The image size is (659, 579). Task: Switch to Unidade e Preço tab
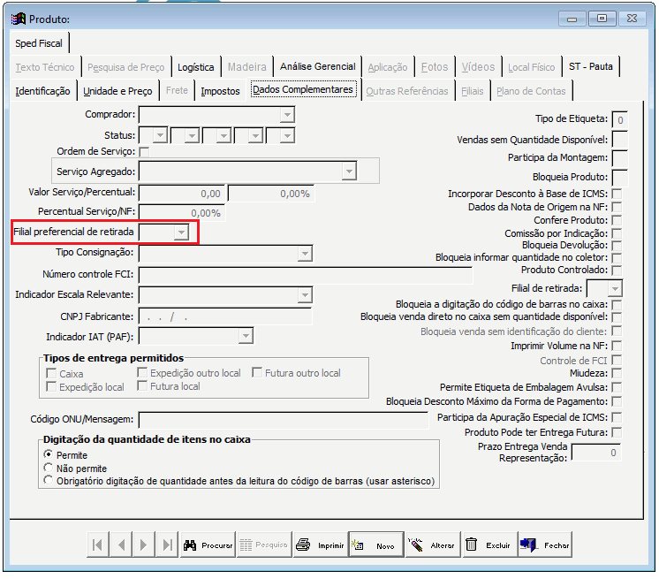pos(117,91)
